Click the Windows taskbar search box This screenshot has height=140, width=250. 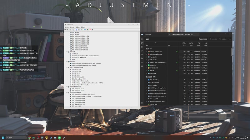(16, 138)
